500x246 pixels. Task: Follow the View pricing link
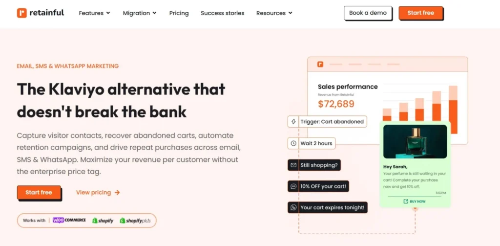(x=98, y=193)
